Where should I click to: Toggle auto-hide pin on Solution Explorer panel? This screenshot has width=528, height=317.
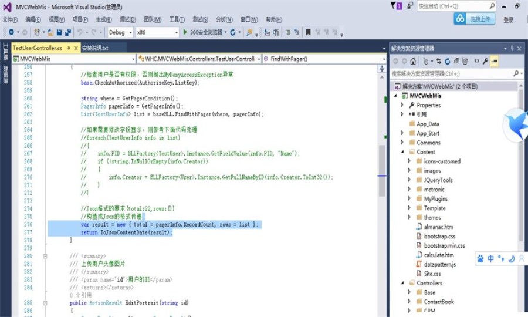point(512,48)
